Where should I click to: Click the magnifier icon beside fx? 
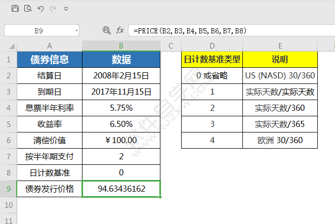coord(107,30)
